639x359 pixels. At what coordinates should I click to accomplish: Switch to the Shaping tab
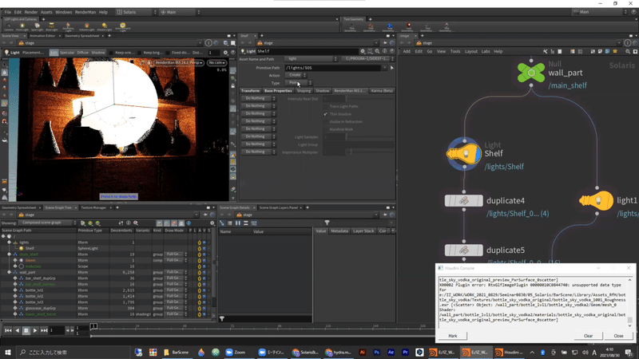[x=304, y=91]
